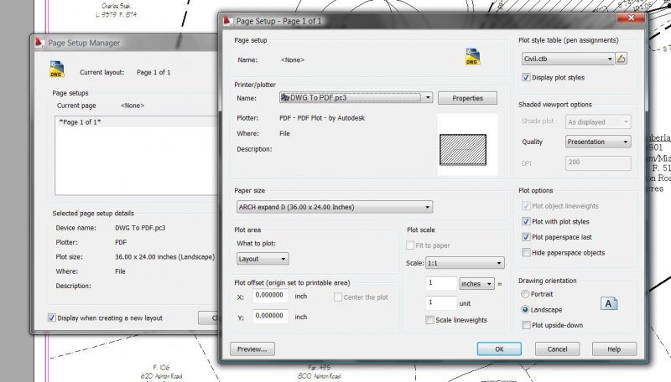
Task: Select Portrait orientation radio button
Action: point(525,294)
